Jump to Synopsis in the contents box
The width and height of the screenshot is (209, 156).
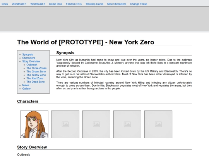point(27,55)
